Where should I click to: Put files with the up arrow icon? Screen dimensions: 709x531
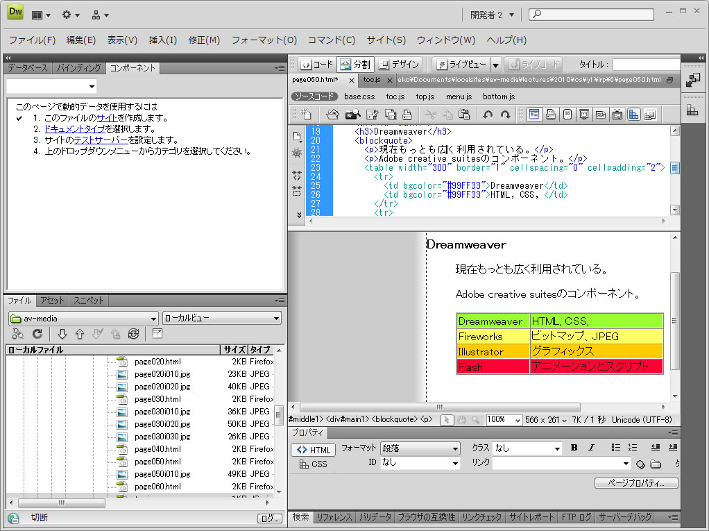click(80, 334)
